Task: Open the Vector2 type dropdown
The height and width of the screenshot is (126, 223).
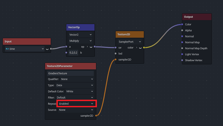Action: 80,35
